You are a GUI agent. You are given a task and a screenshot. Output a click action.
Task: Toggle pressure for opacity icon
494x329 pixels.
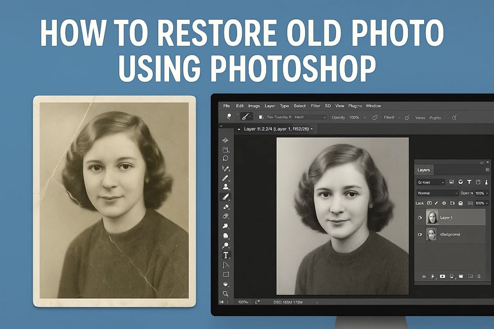click(x=375, y=117)
